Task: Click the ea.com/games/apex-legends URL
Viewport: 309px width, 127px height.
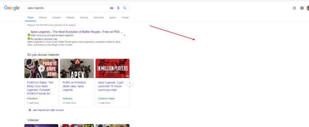Action: pos(52,35)
